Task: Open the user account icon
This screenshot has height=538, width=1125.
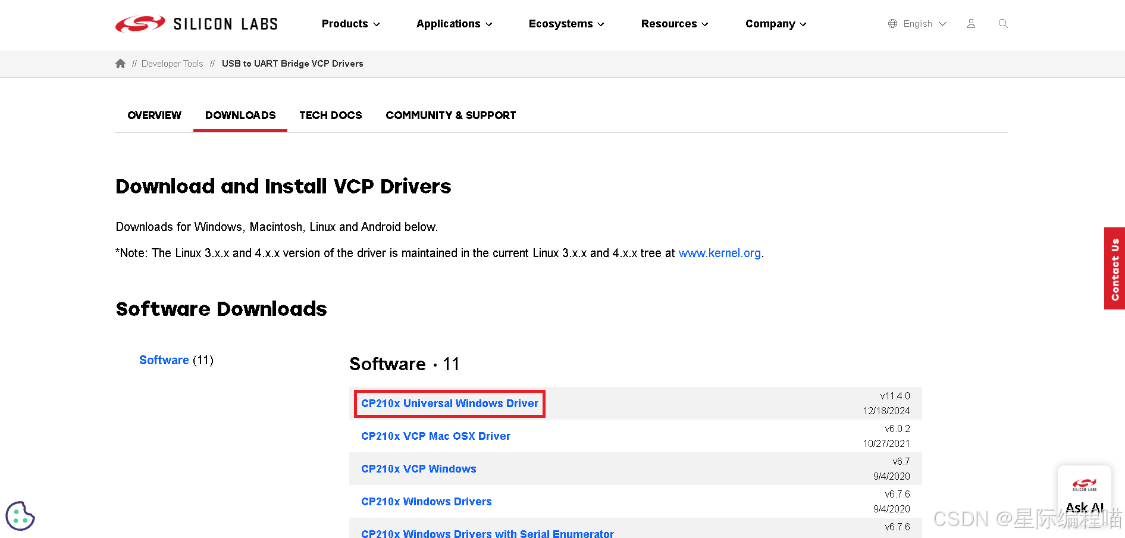Action: click(x=971, y=24)
